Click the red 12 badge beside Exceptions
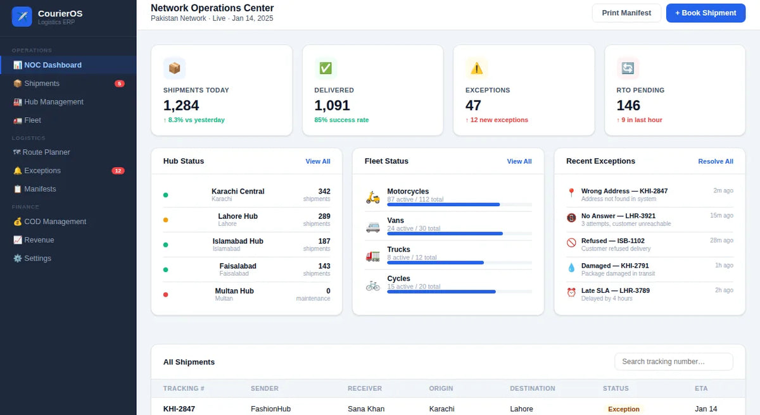Image resolution: width=760 pixels, height=415 pixels. 118,171
